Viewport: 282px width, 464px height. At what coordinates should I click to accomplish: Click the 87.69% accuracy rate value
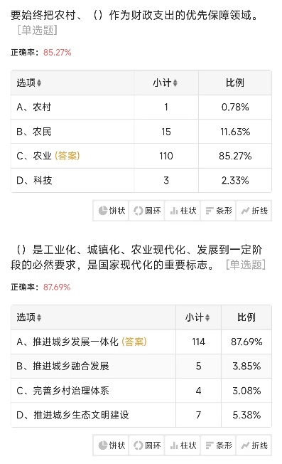pos(57,288)
